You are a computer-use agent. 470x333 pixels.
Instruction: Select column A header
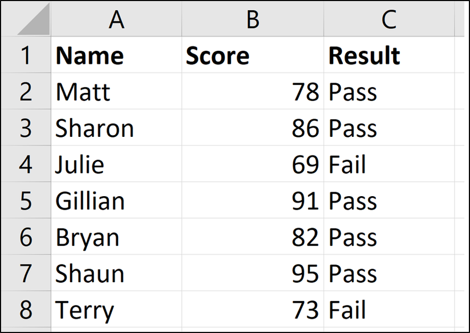click(116, 19)
